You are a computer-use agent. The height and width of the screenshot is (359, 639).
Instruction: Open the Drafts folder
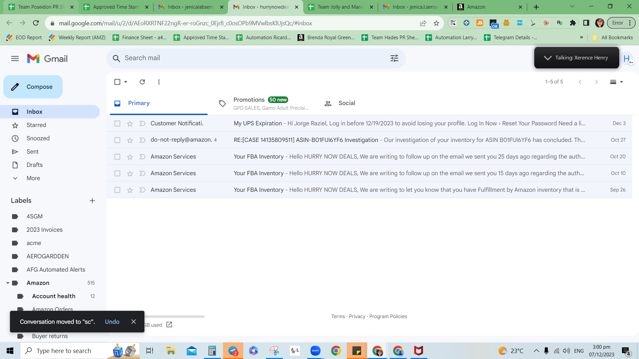50,165
